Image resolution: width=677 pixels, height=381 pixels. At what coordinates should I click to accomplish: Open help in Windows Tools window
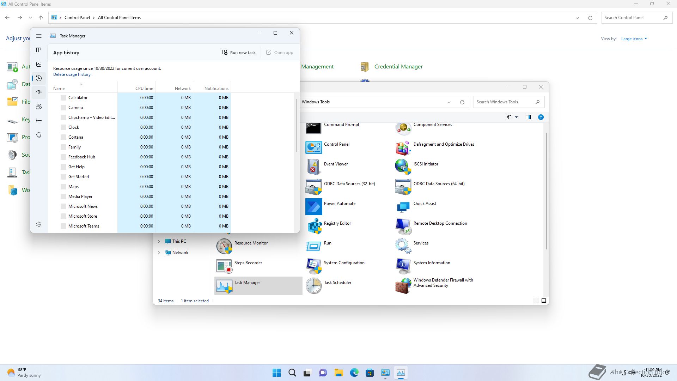click(541, 117)
